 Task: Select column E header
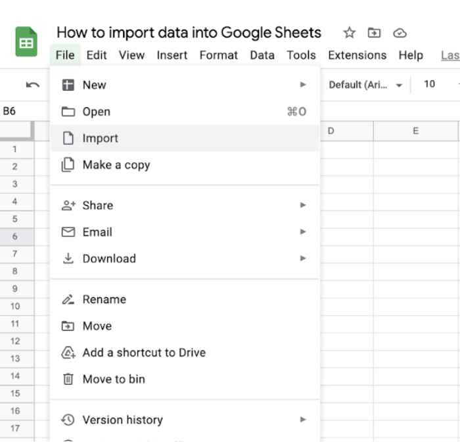[x=416, y=131]
